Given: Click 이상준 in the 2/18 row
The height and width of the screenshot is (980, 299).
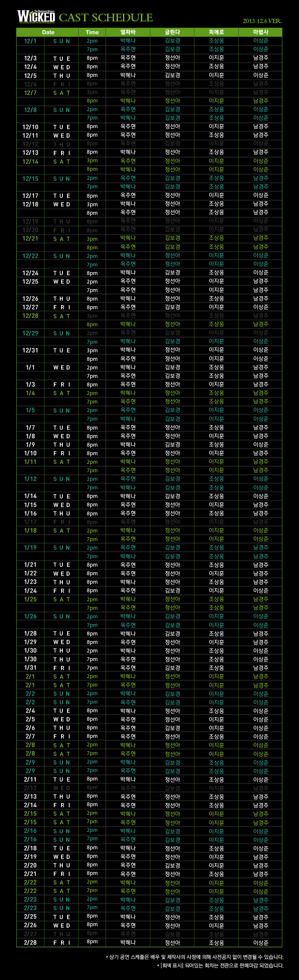Looking at the screenshot, I should (261, 848).
